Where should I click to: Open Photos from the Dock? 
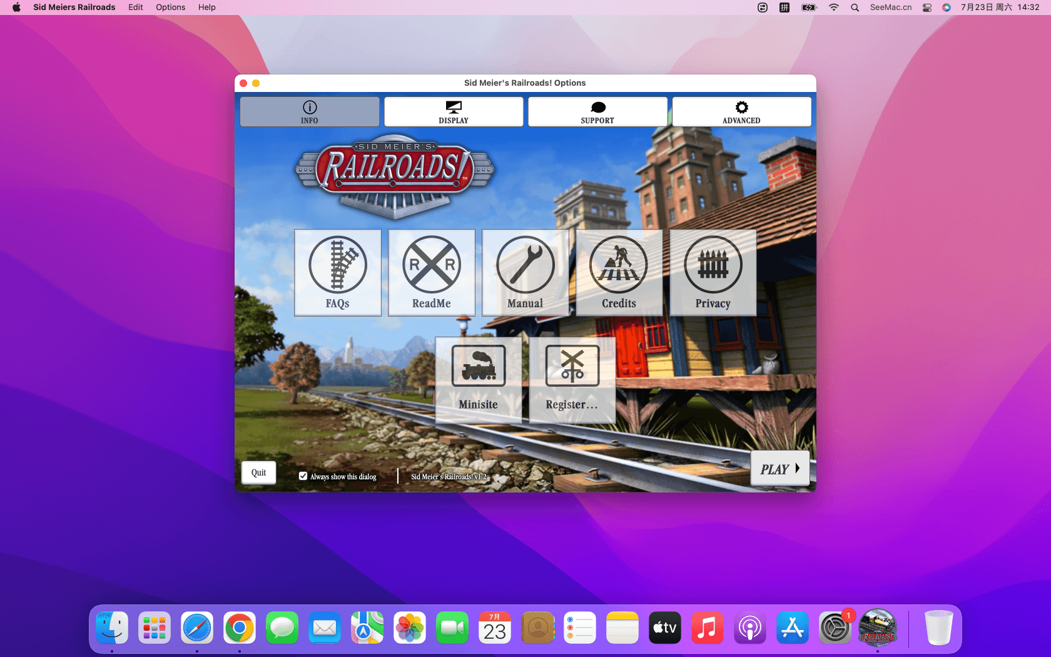(x=410, y=628)
